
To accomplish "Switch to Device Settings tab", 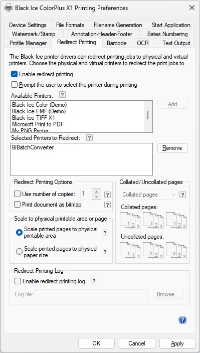I will tap(28, 25).
